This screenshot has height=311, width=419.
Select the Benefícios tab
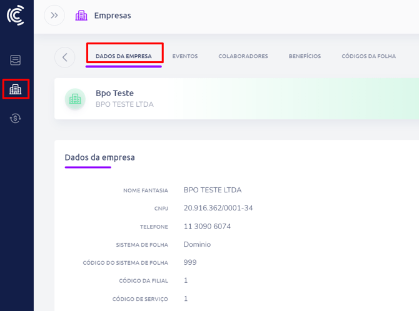tap(305, 56)
